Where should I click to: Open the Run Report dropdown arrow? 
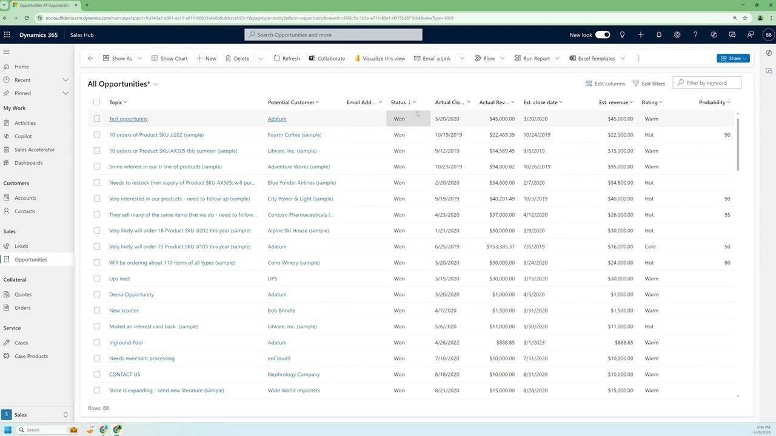click(x=557, y=58)
